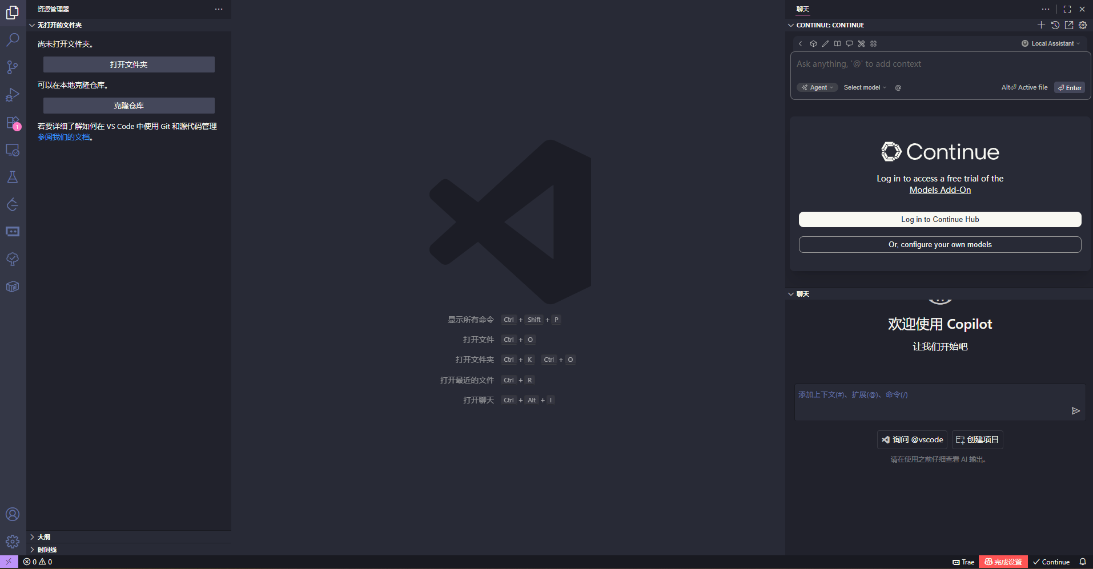Open the pencil rules icon in Continue toolbar
The image size is (1093, 569).
click(825, 43)
